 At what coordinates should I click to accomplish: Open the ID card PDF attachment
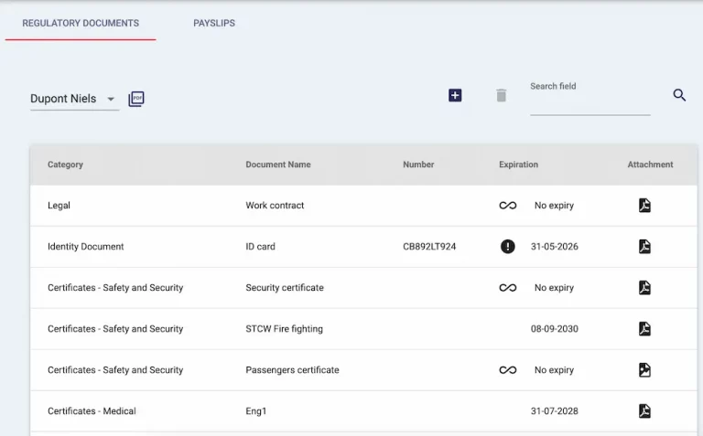pyautogui.click(x=644, y=247)
